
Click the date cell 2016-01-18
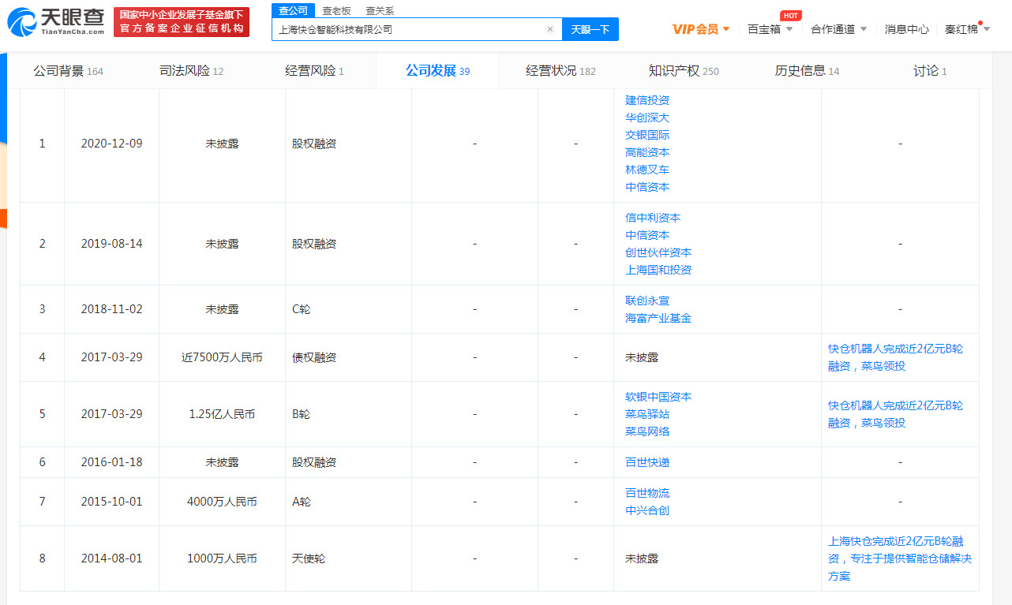click(111, 462)
